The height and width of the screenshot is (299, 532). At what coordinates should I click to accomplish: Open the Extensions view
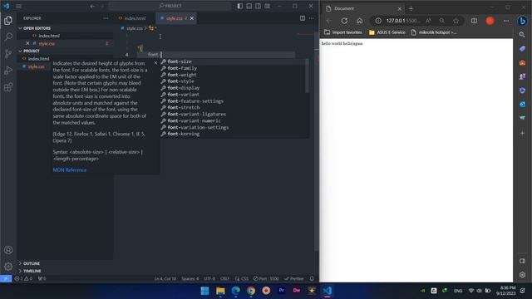pos(8,87)
